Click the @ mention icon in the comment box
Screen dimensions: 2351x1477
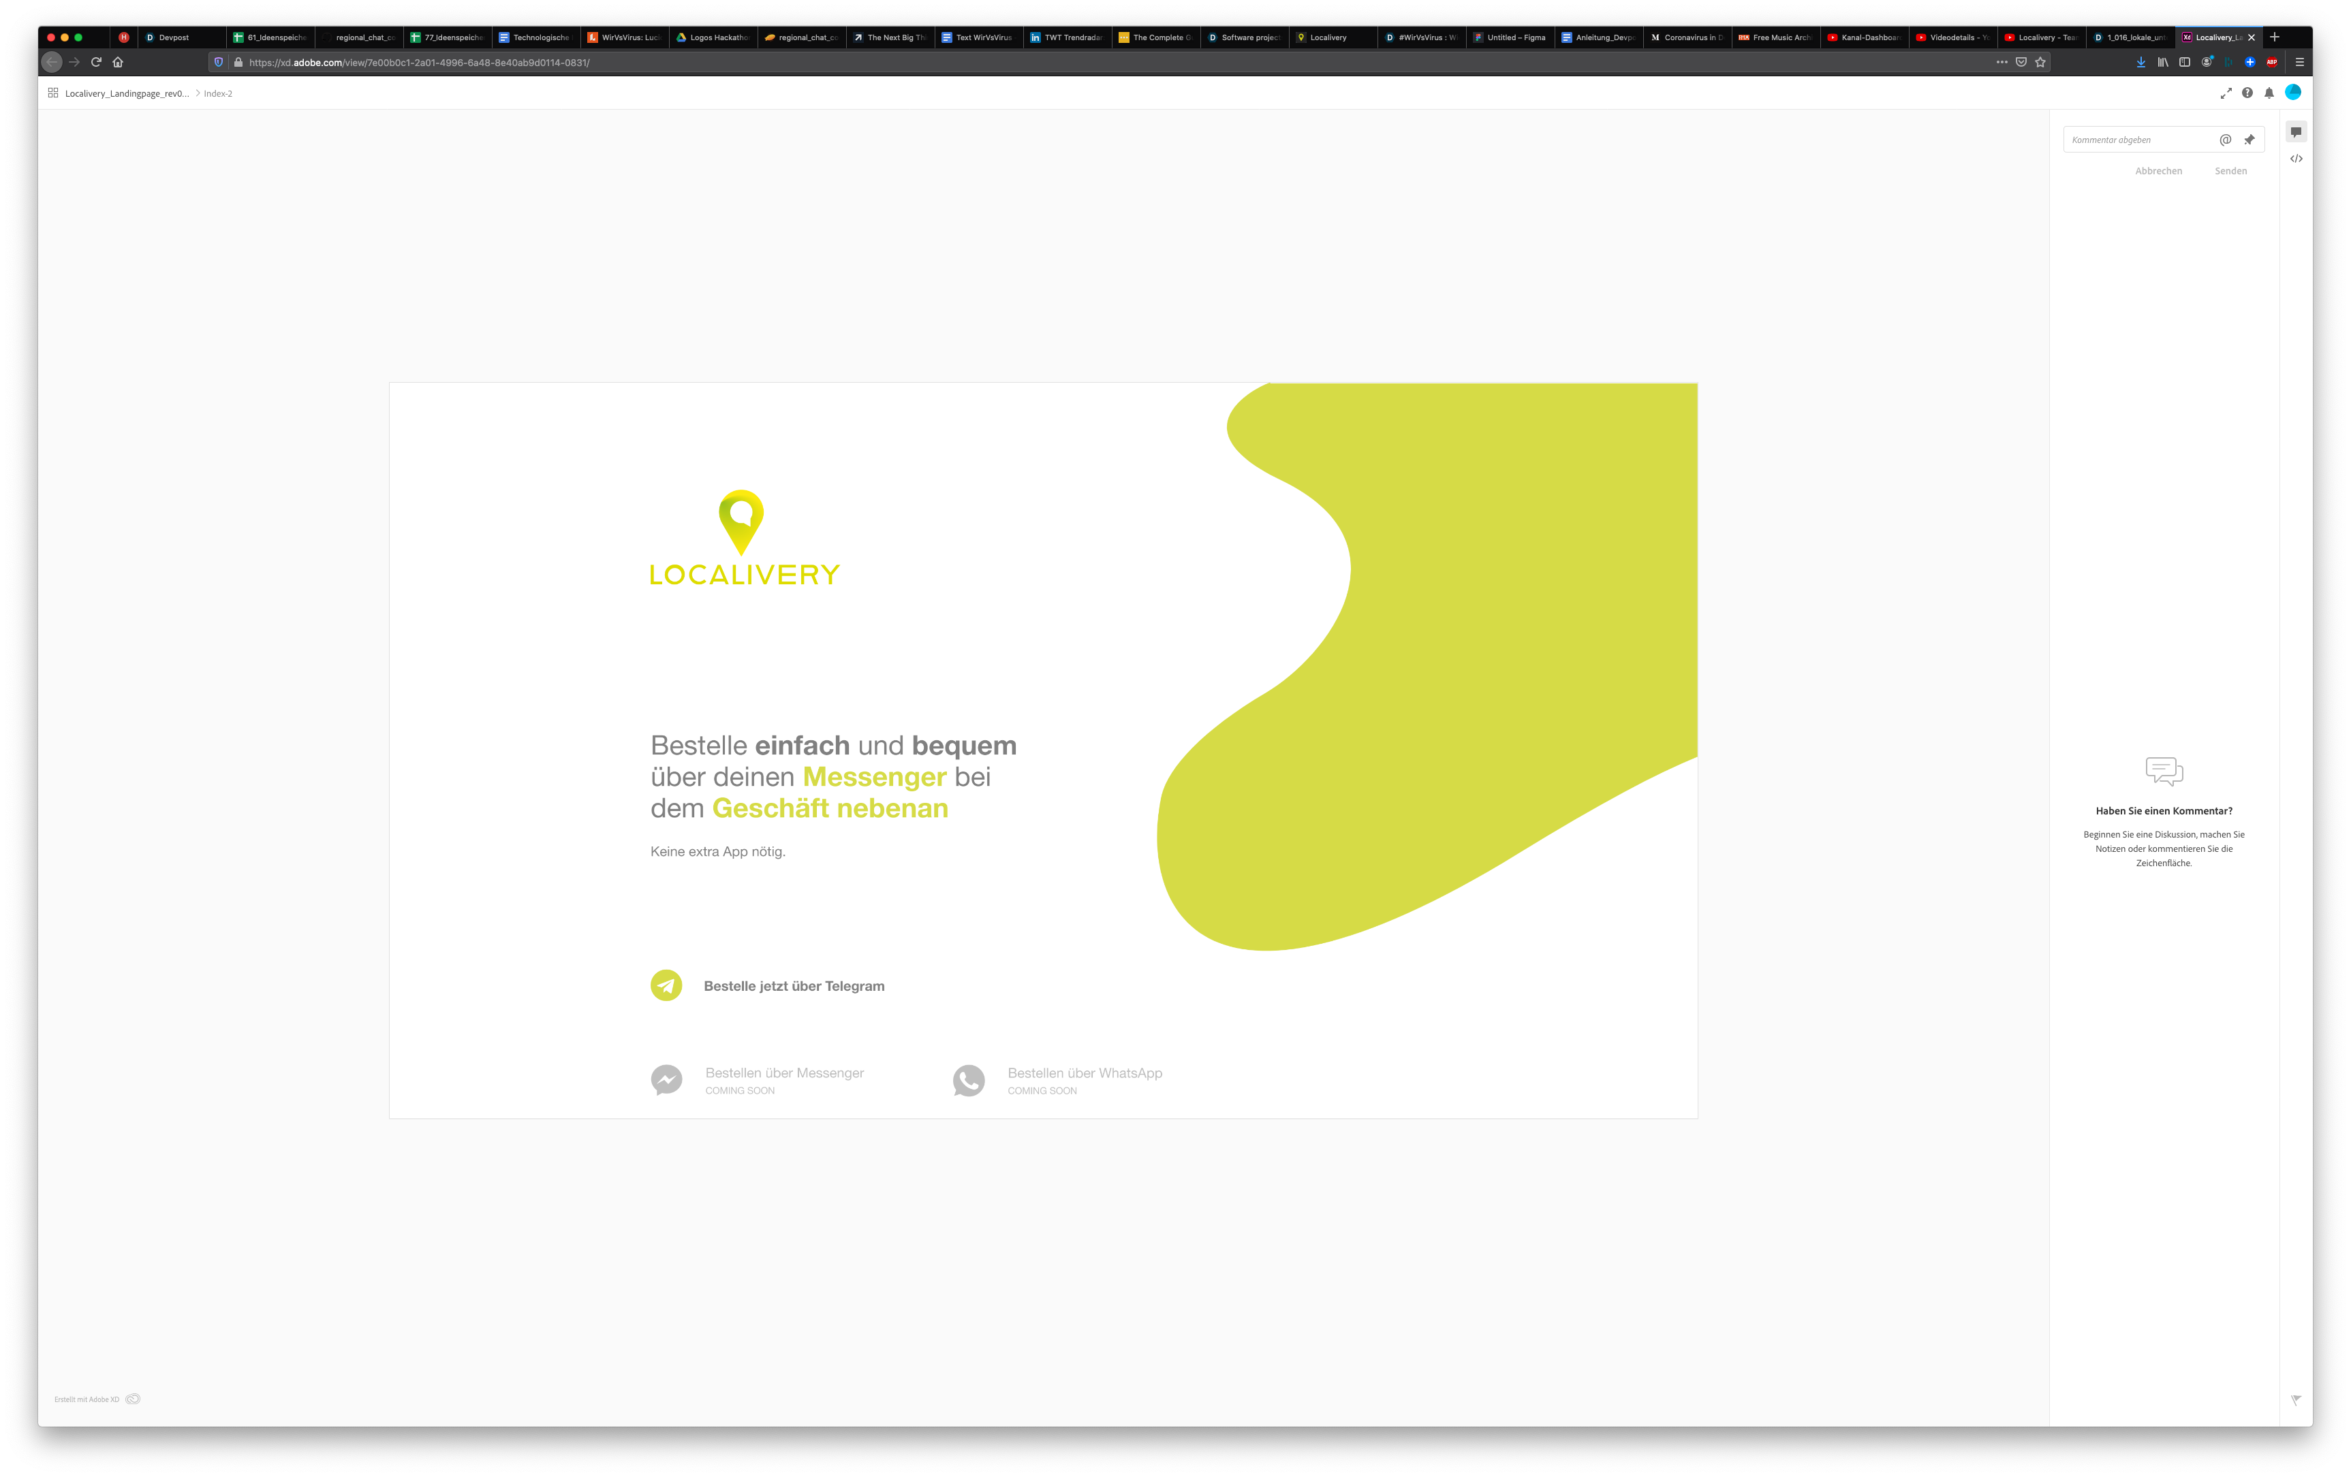click(2225, 140)
